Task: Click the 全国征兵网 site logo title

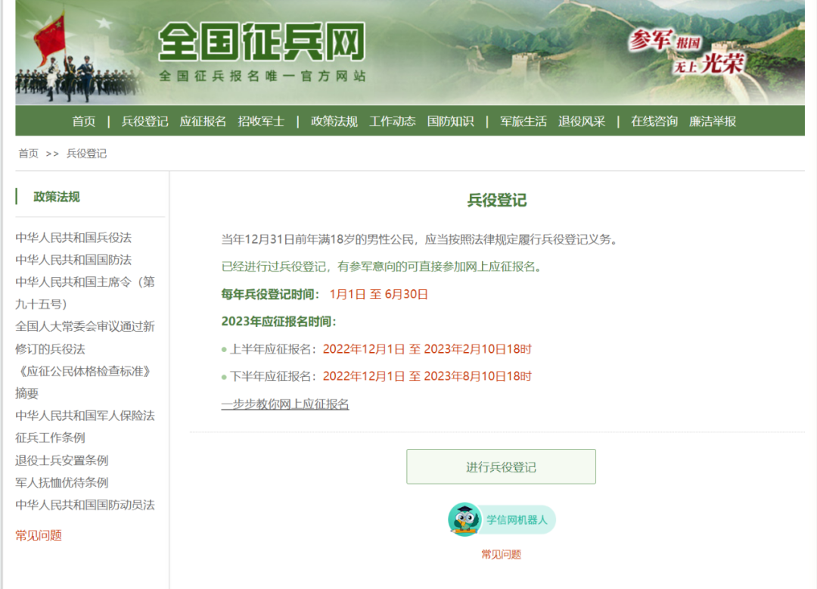Action: pos(262,43)
